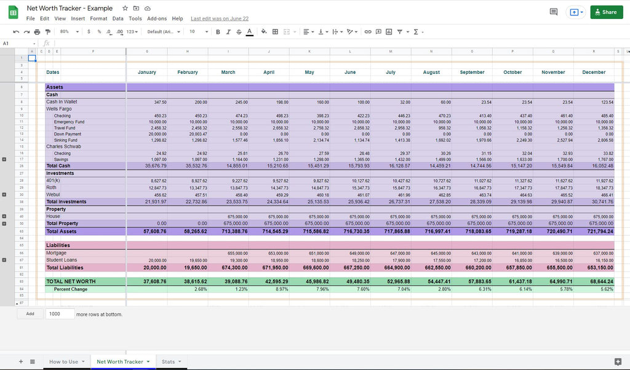Toggle italic formatting

pyautogui.click(x=228, y=31)
